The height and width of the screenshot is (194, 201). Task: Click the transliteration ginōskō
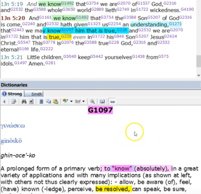[11, 141]
